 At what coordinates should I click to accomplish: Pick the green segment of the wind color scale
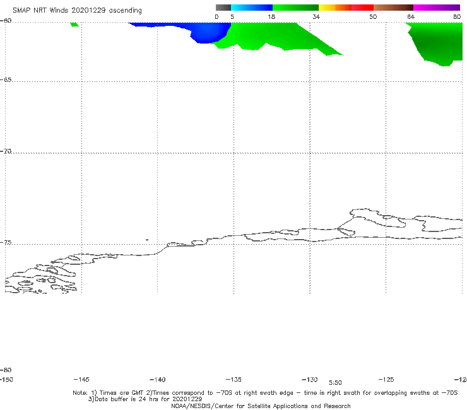[x=295, y=8]
